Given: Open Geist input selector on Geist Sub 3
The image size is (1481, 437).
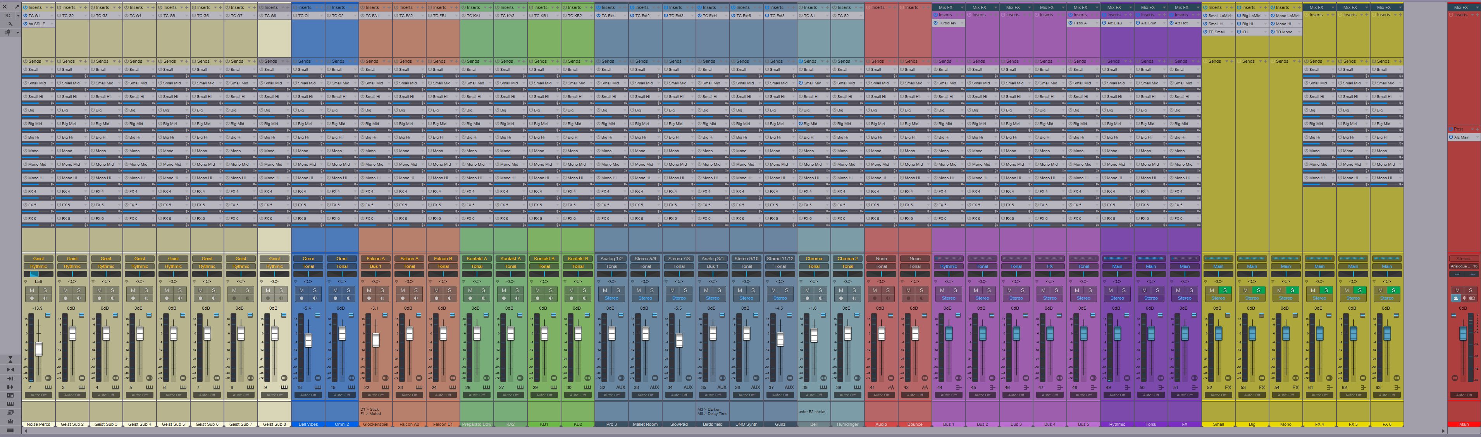Looking at the screenshot, I should tap(106, 259).
